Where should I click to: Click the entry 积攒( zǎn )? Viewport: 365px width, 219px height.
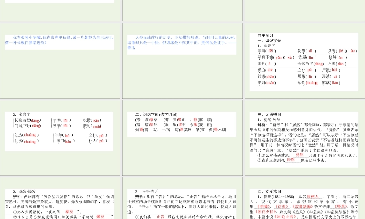tap(92, 120)
